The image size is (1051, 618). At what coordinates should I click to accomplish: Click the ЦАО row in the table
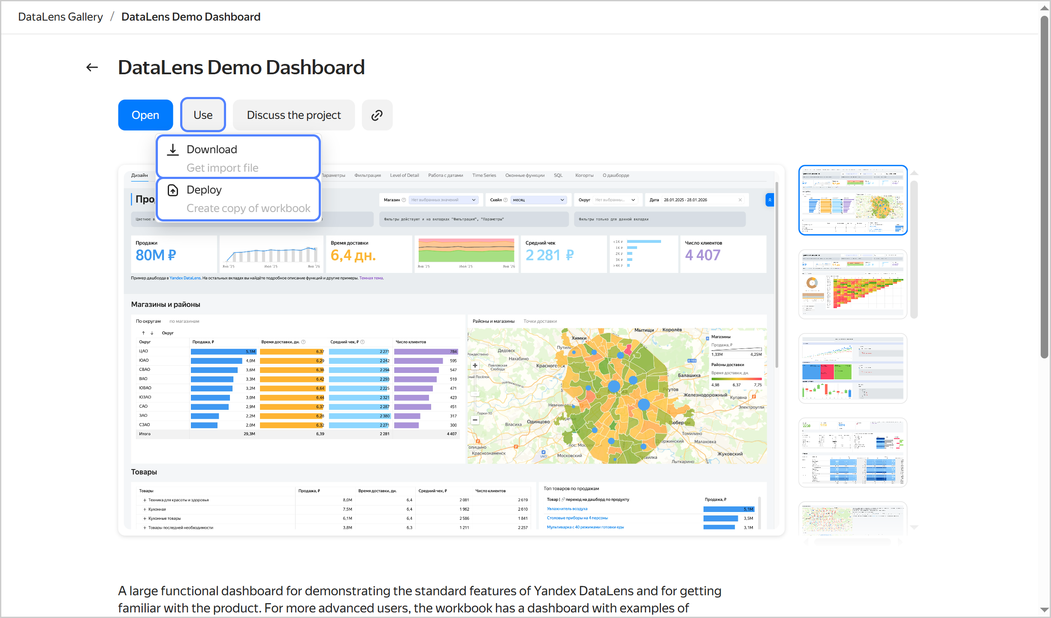(297, 351)
